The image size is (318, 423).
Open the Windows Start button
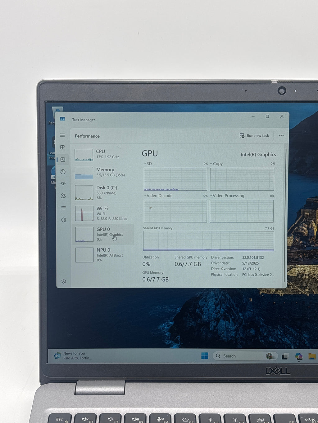click(x=205, y=356)
